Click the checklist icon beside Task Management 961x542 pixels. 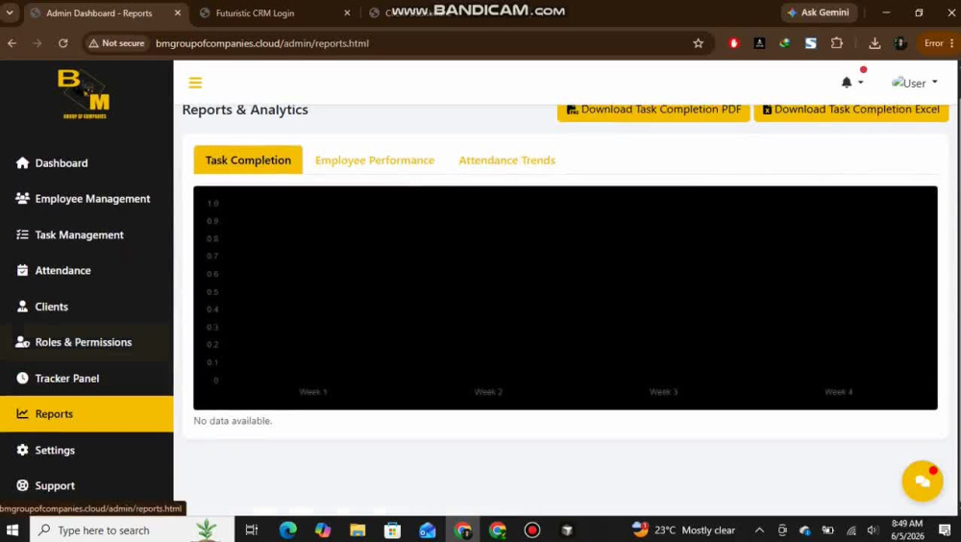[x=23, y=234]
